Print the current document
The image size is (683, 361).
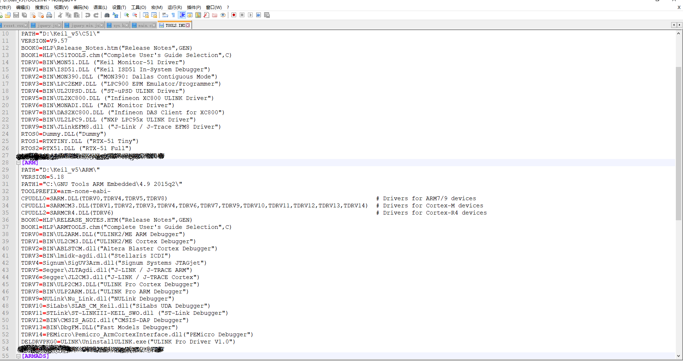[49, 15]
